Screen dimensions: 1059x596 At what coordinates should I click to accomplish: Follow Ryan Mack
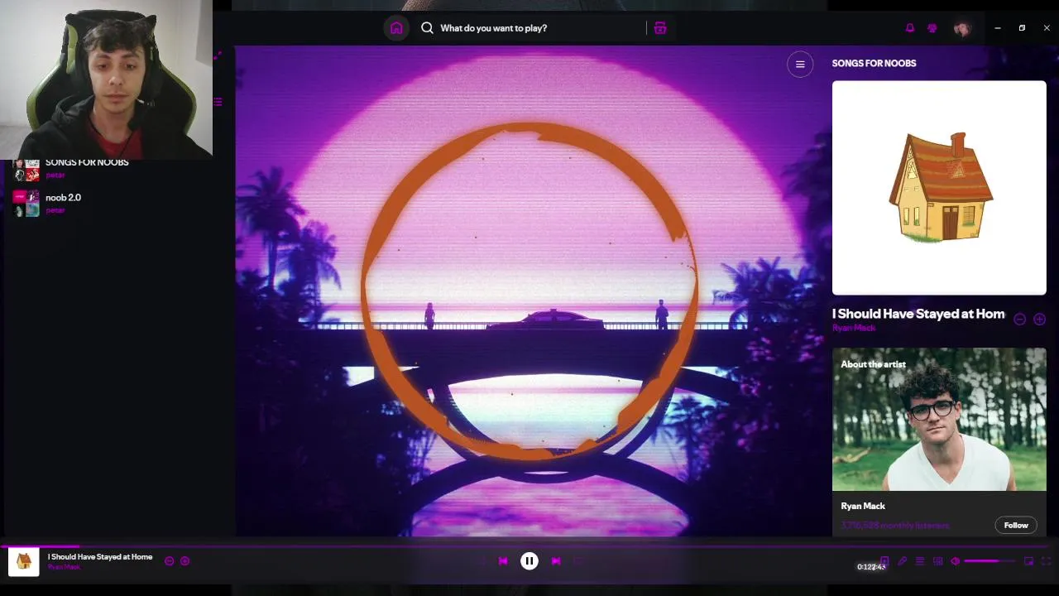[x=1016, y=525]
